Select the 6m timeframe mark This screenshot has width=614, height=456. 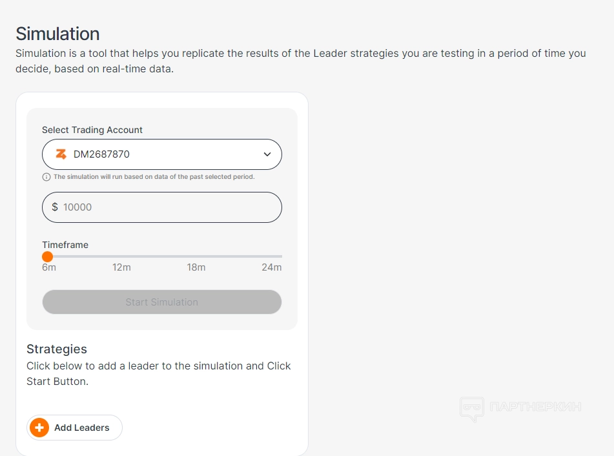[x=49, y=267]
